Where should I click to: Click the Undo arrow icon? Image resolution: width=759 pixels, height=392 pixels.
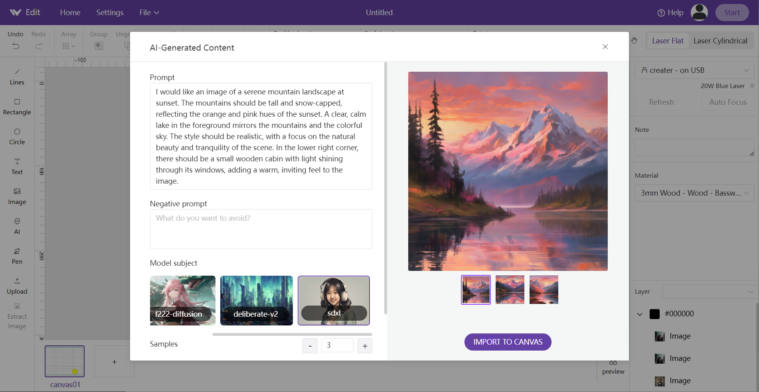tap(15, 46)
